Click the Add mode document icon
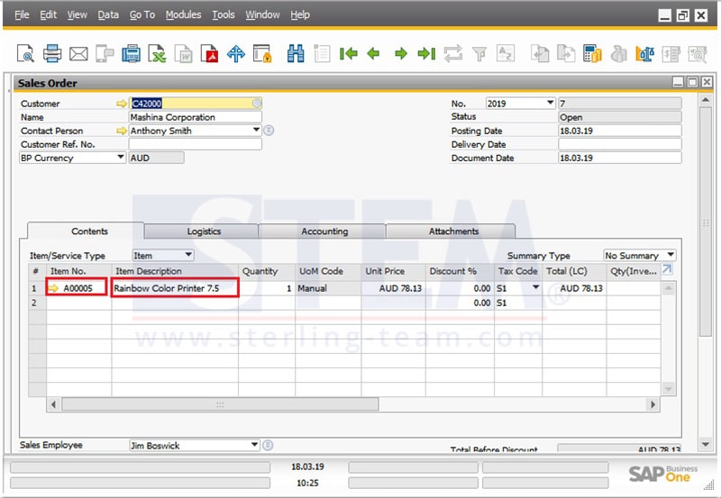The height and width of the screenshot is (498, 721). tap(322, 54)
